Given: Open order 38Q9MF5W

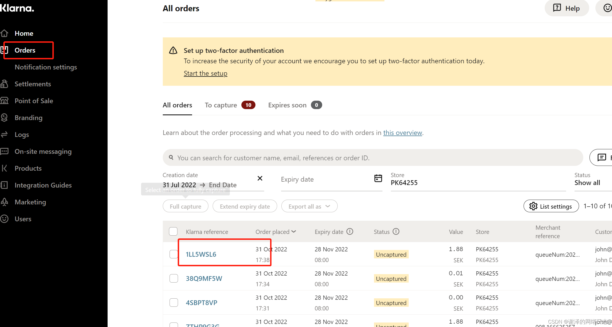Looking at the screenshot, I should (x=204, y=279).
